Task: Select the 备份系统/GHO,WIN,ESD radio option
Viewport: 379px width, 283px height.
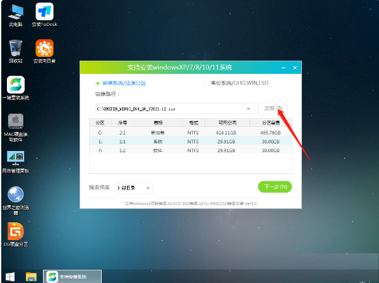Action: (207, 83)
